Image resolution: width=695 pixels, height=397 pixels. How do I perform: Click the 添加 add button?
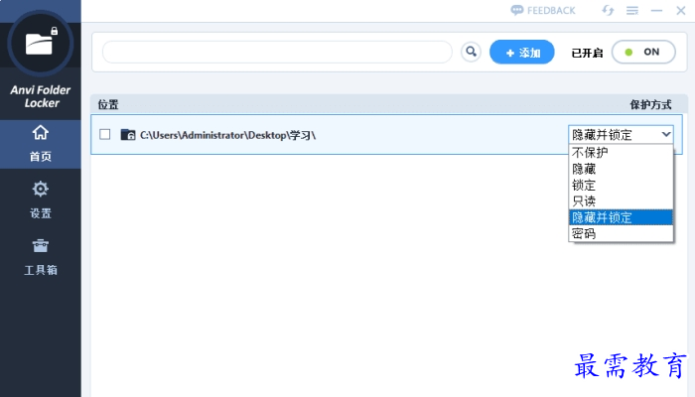521,53
